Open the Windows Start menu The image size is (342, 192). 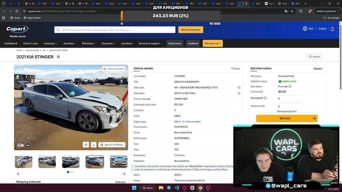(x=134, y=188)
